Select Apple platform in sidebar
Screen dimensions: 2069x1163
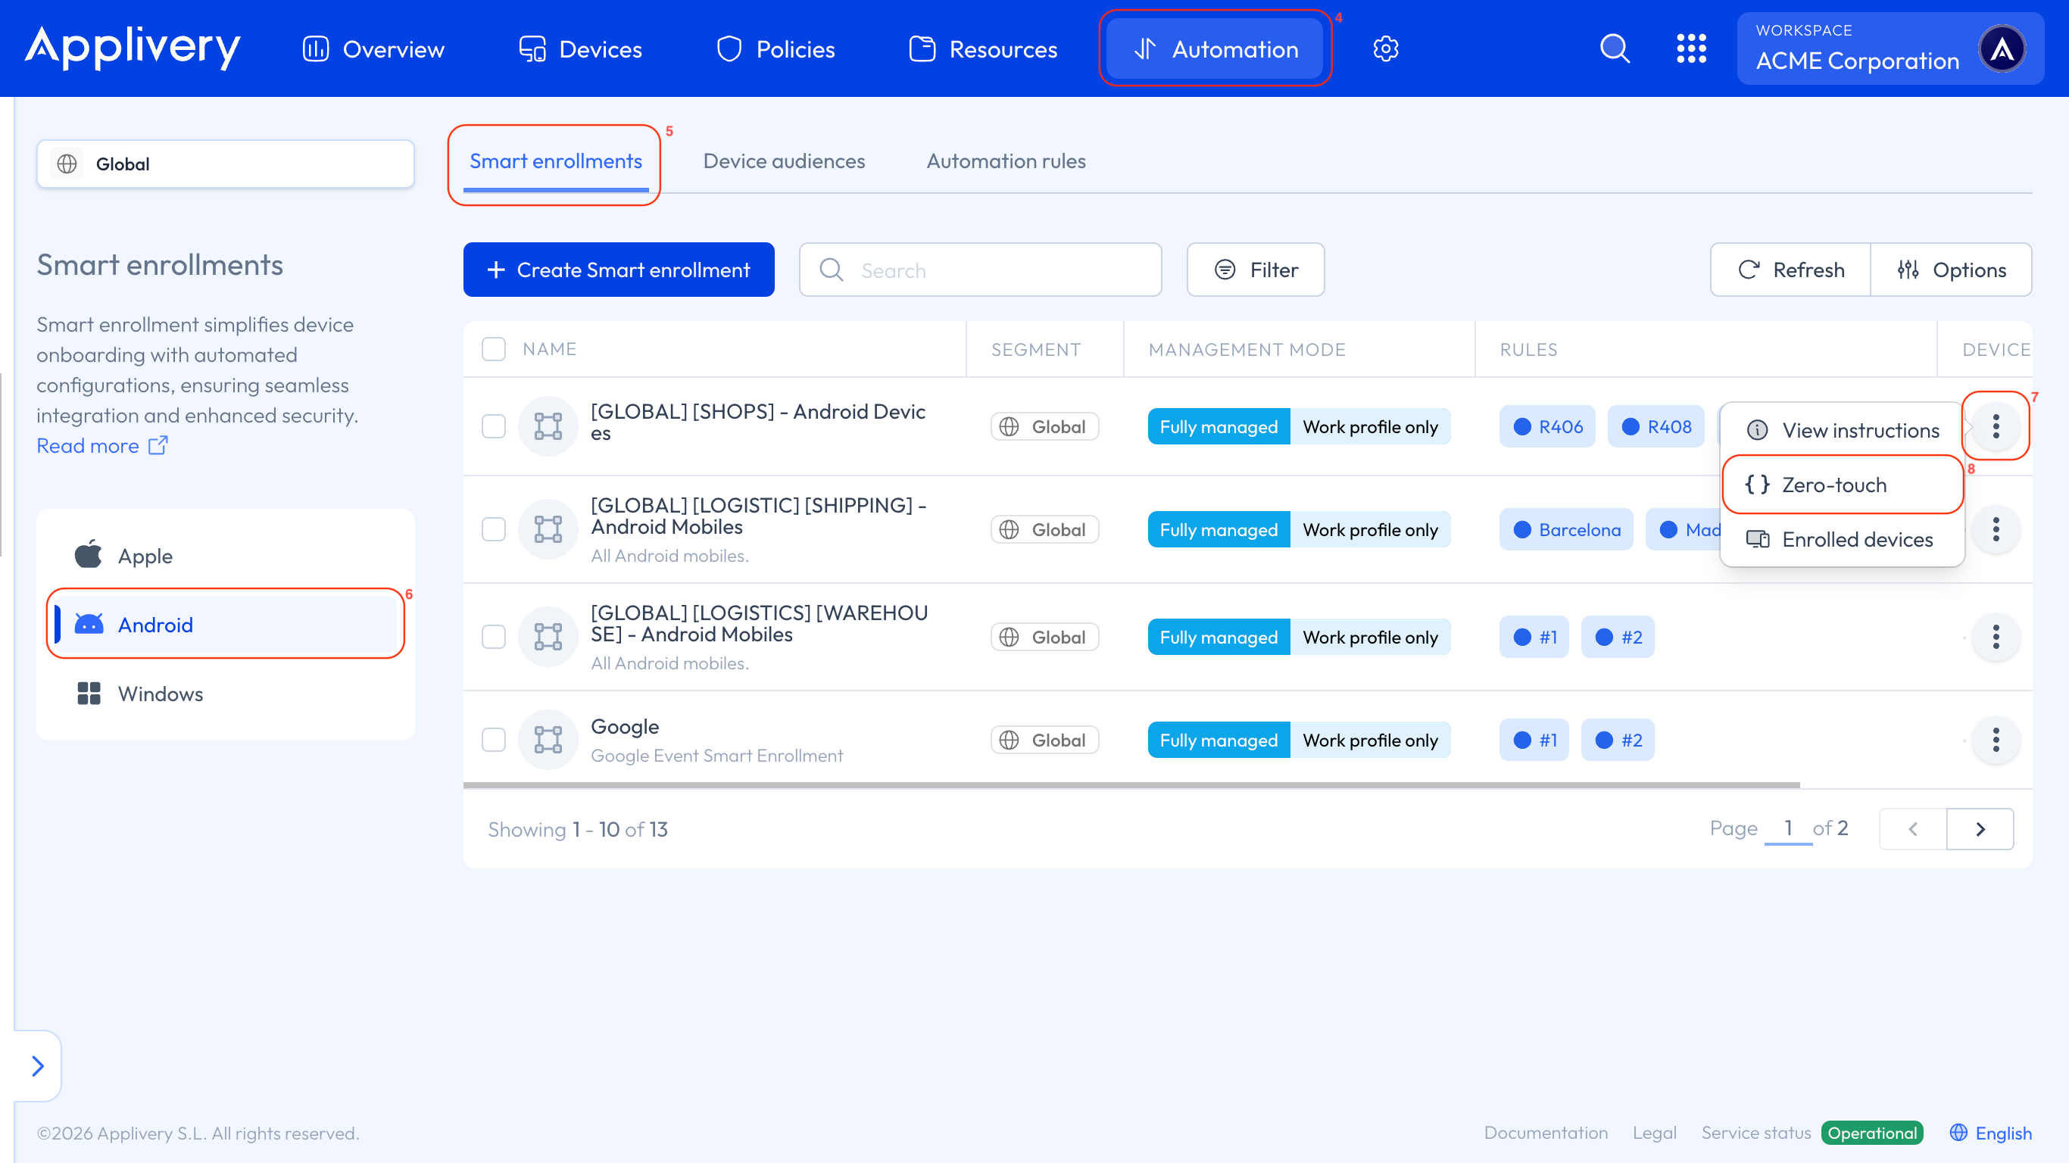tap(145, 556)
